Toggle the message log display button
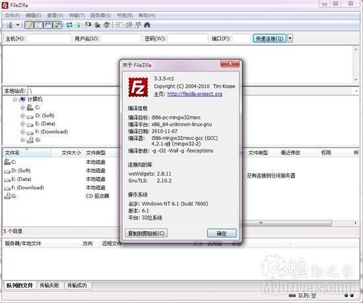 [29, 25]
